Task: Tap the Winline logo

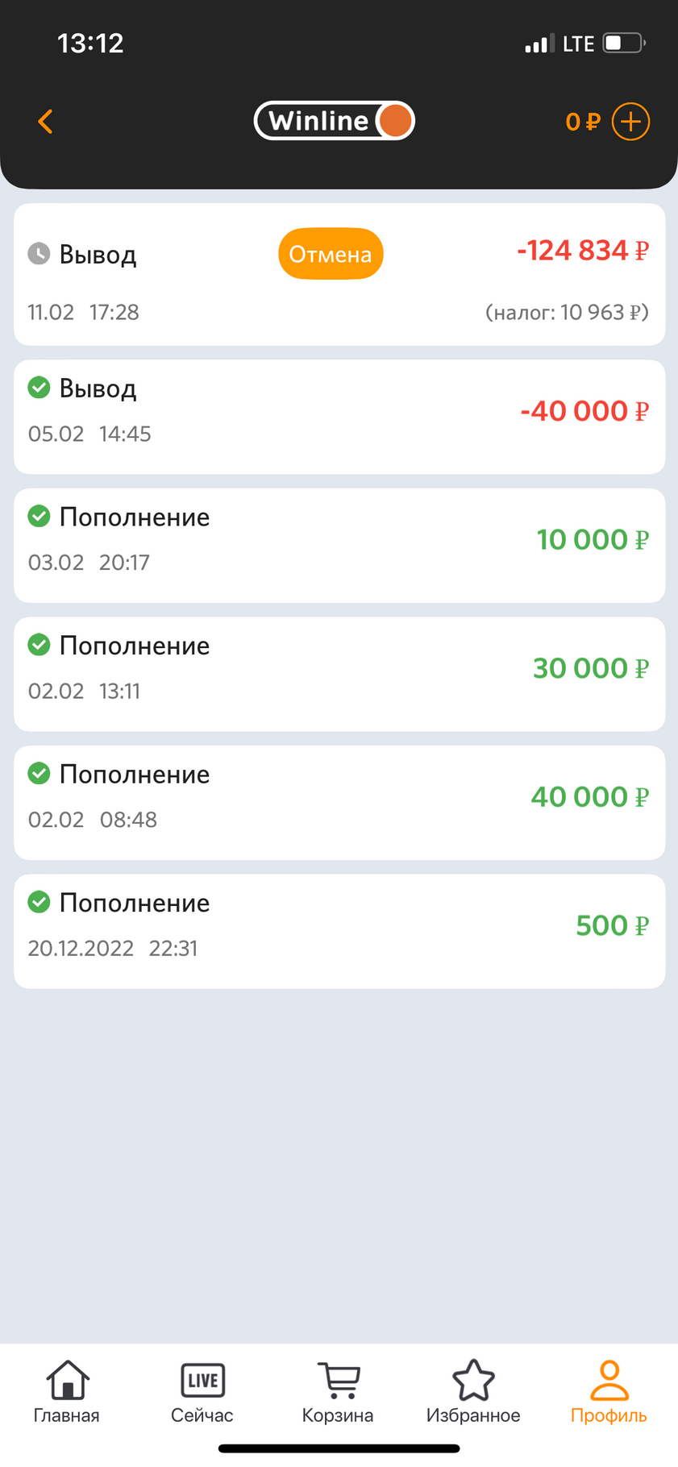Action: 334,121
